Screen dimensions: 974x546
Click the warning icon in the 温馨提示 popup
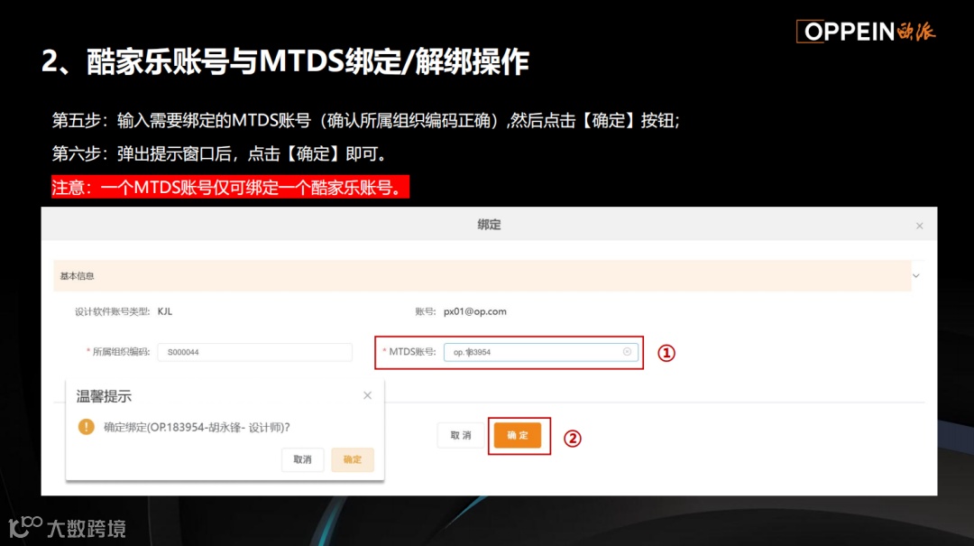(x=87, y=427)
